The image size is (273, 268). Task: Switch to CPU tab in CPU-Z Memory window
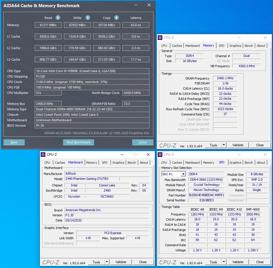coord(164,46)
